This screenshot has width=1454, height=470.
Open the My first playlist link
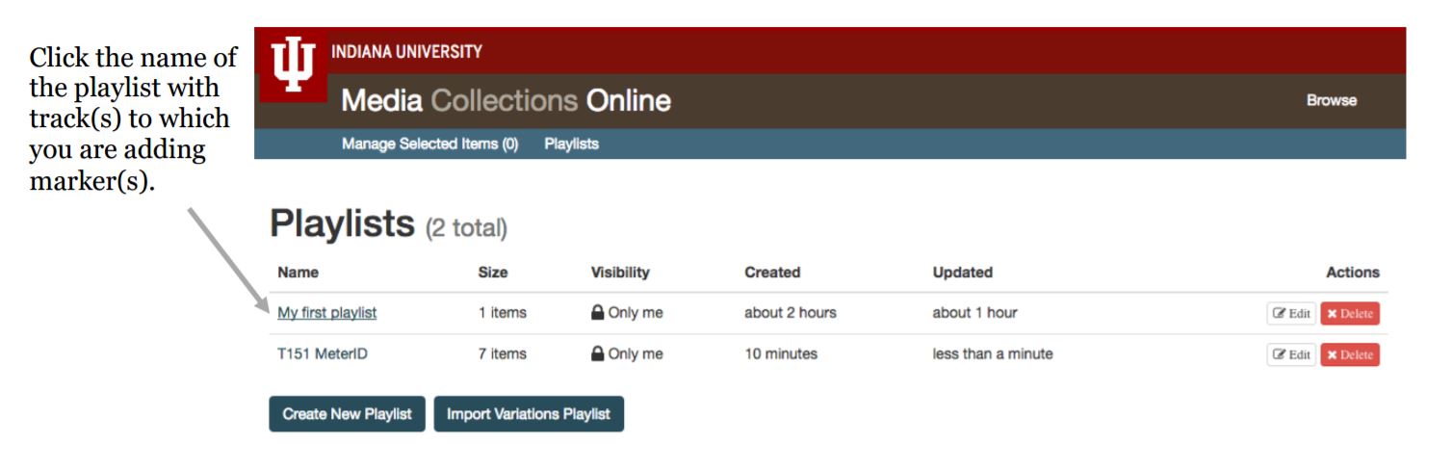coord(326,313)
